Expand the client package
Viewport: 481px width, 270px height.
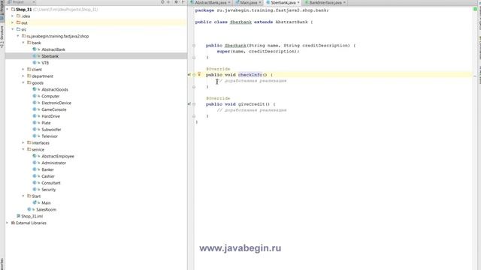[x=23, y=70]
